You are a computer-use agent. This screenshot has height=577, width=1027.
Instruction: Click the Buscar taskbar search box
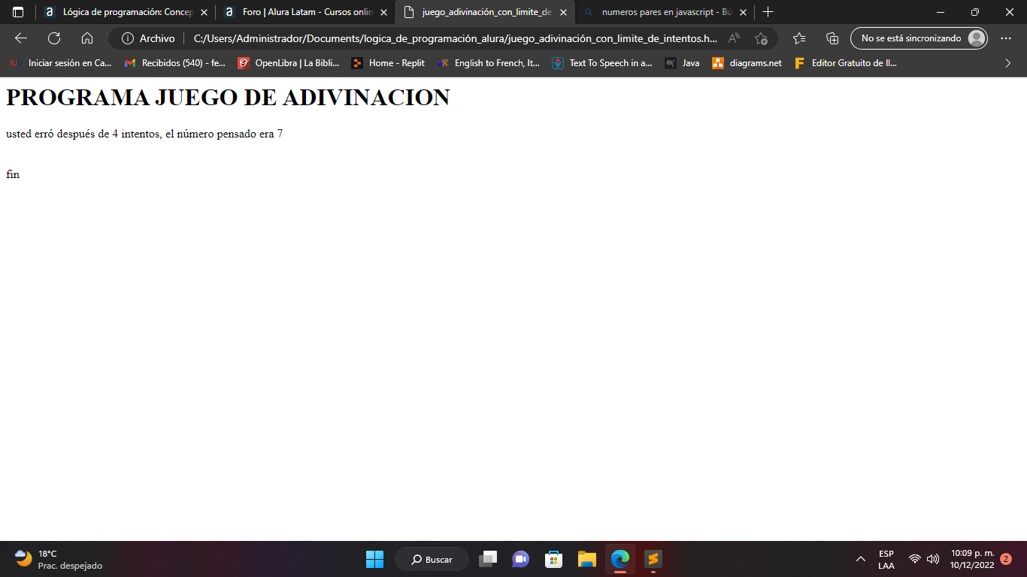pos(432,559)
